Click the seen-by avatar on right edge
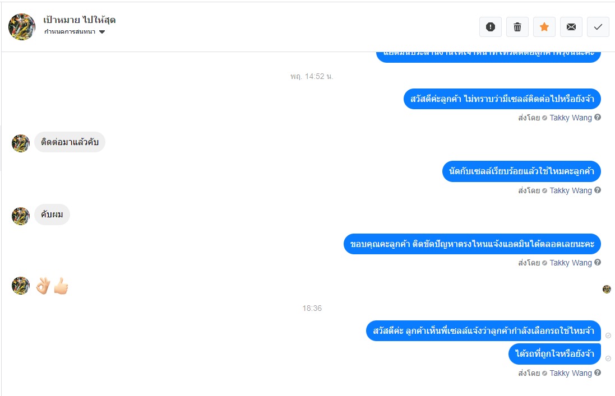The width and height of the screenshot is (615, 396). click(x=607, y=290)
